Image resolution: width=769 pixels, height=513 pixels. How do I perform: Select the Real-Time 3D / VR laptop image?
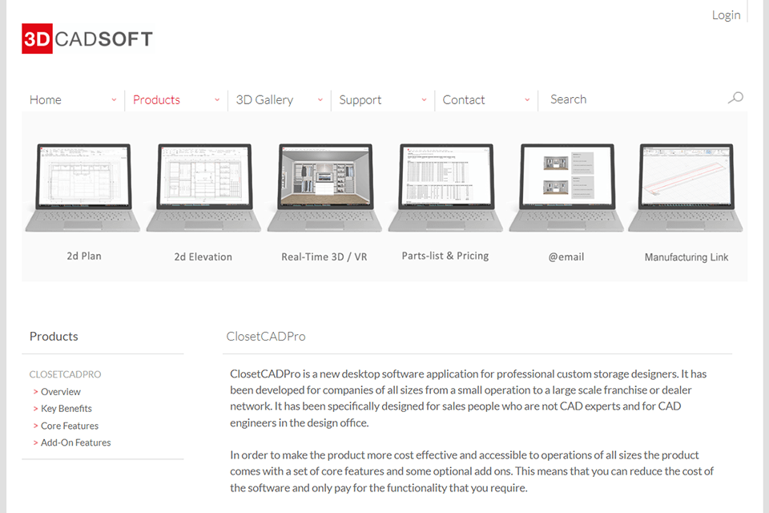[x=324, y=187]
